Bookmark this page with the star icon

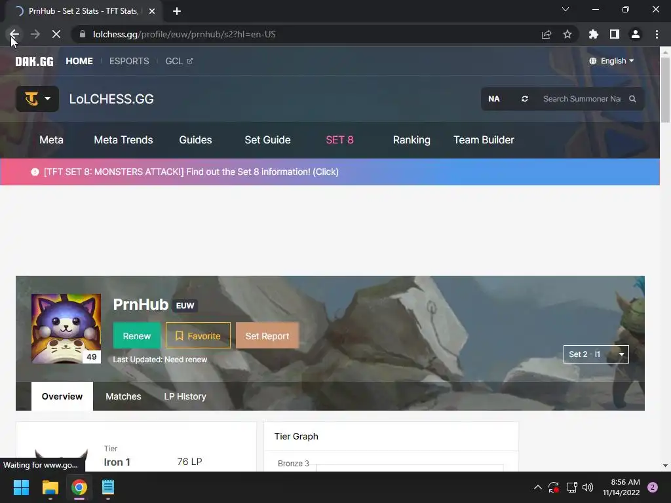pos(567,34)
